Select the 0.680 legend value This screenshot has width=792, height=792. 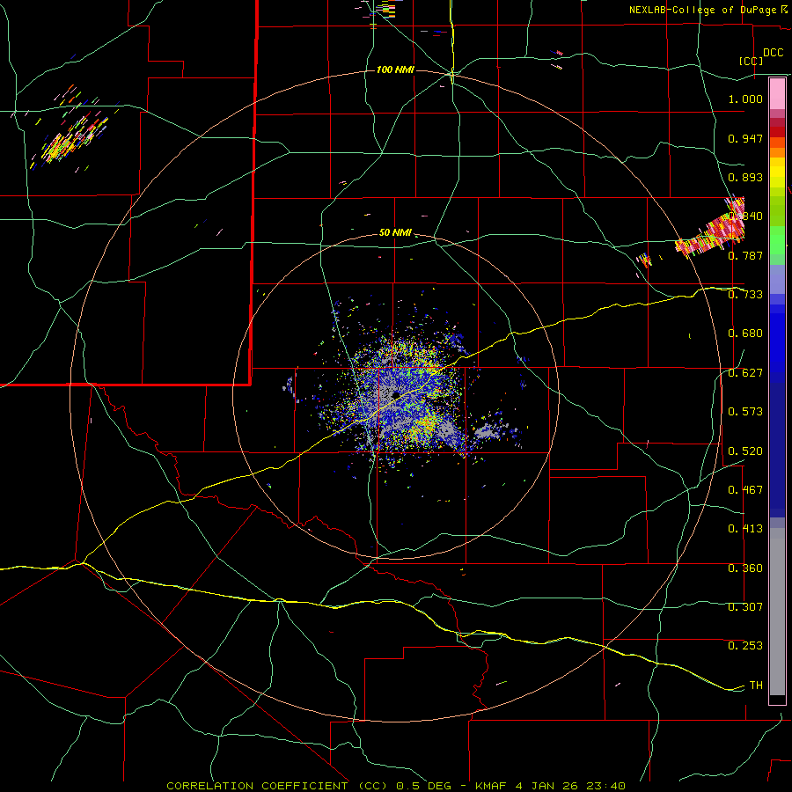click(745, 334)
